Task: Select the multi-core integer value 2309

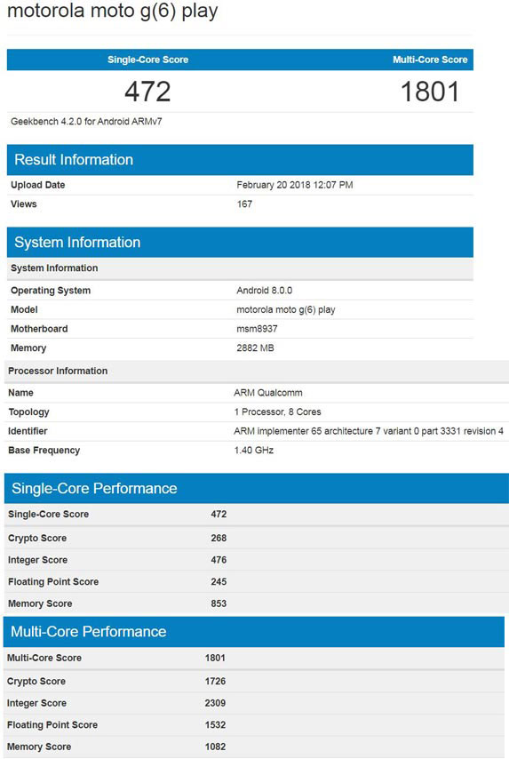Action: [x=215, y=703]
